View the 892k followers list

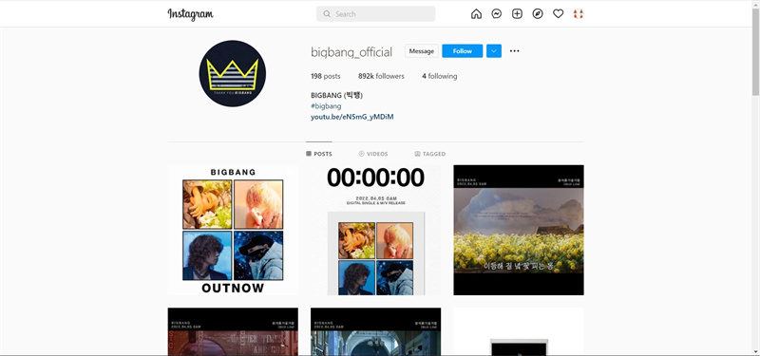pyautogui.click(x=381, y=76)
